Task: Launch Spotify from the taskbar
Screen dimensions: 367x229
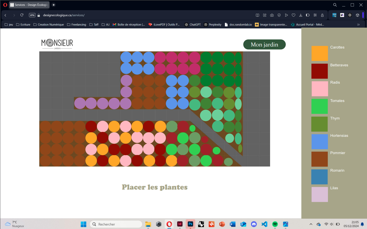Action: click(x=275, y=224)
